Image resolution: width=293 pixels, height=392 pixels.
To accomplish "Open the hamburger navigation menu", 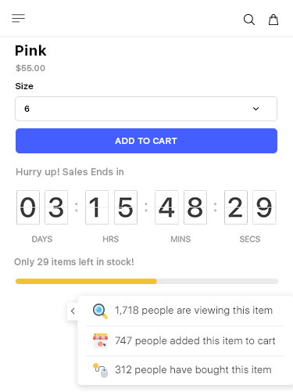I will pos(18,18).
